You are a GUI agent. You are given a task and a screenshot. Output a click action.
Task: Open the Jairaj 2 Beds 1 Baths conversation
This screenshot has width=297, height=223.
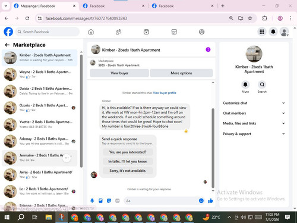point(40,175)
